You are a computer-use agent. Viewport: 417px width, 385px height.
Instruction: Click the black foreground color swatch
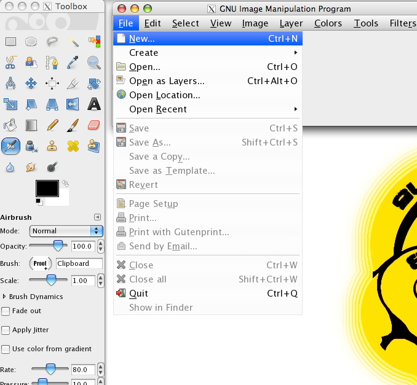(47, 189)
